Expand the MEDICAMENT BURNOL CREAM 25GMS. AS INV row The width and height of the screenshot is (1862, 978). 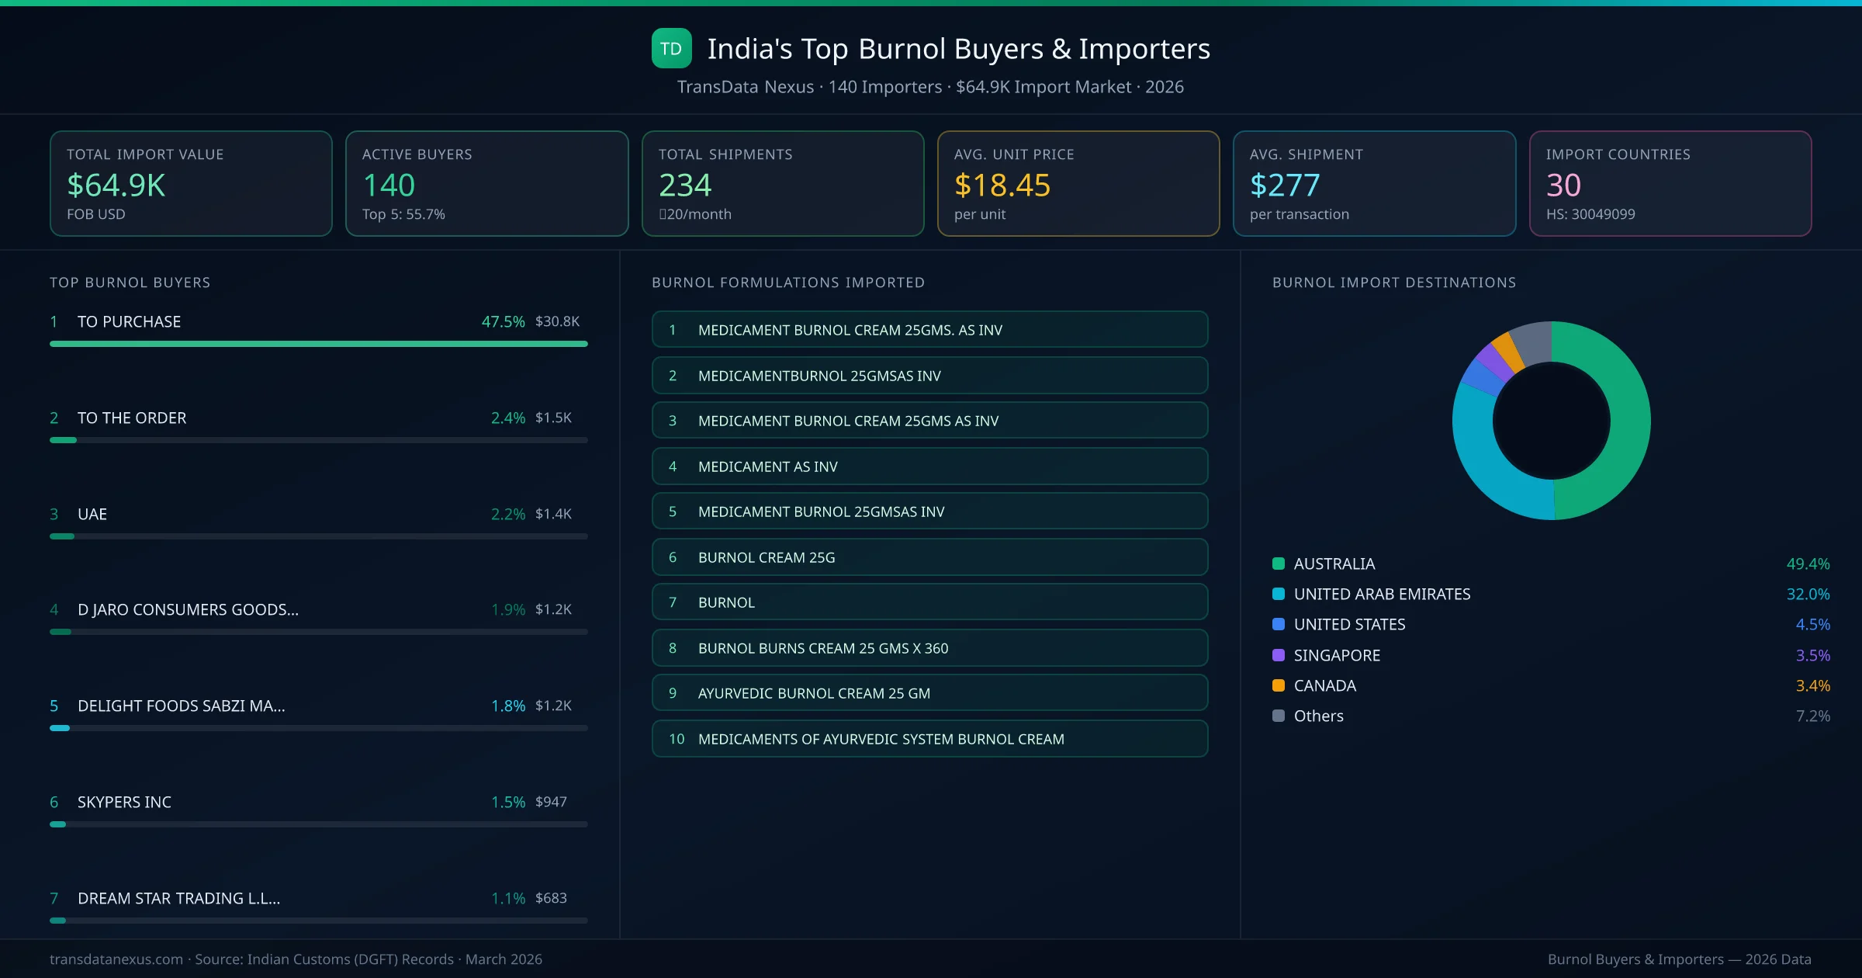point(929,329)
